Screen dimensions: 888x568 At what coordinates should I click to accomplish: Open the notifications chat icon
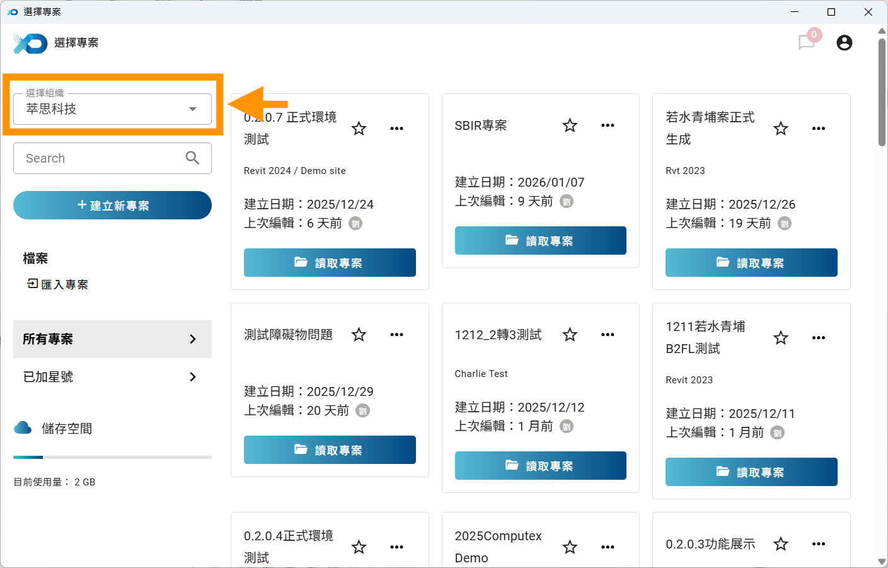coord(806,42)
